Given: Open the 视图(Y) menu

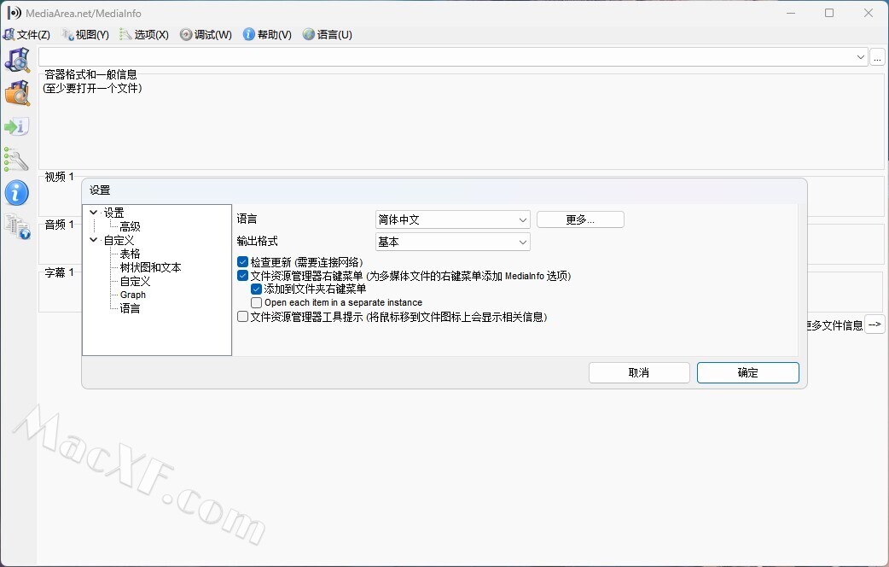Looking at the screenshot, I should [x=85, y=35].
